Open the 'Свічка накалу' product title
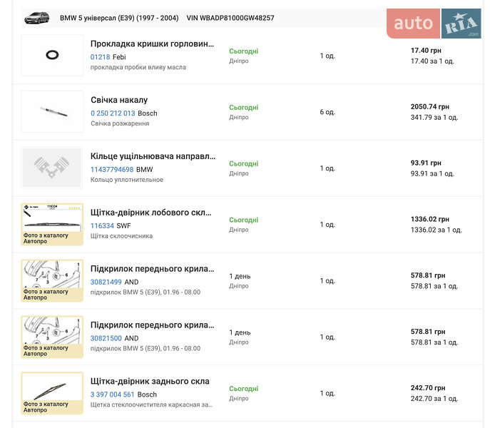 [119, 100]
